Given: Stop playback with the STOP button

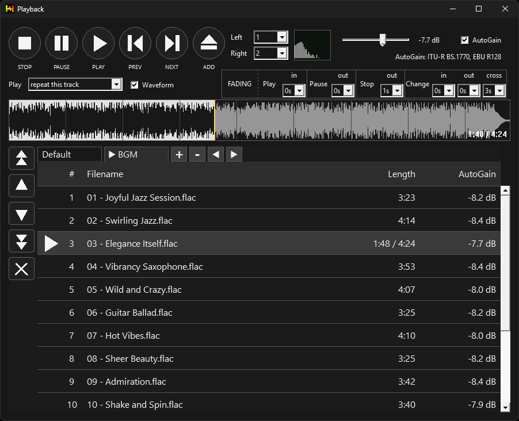Looking at the screenshot, I should (25, 43).
